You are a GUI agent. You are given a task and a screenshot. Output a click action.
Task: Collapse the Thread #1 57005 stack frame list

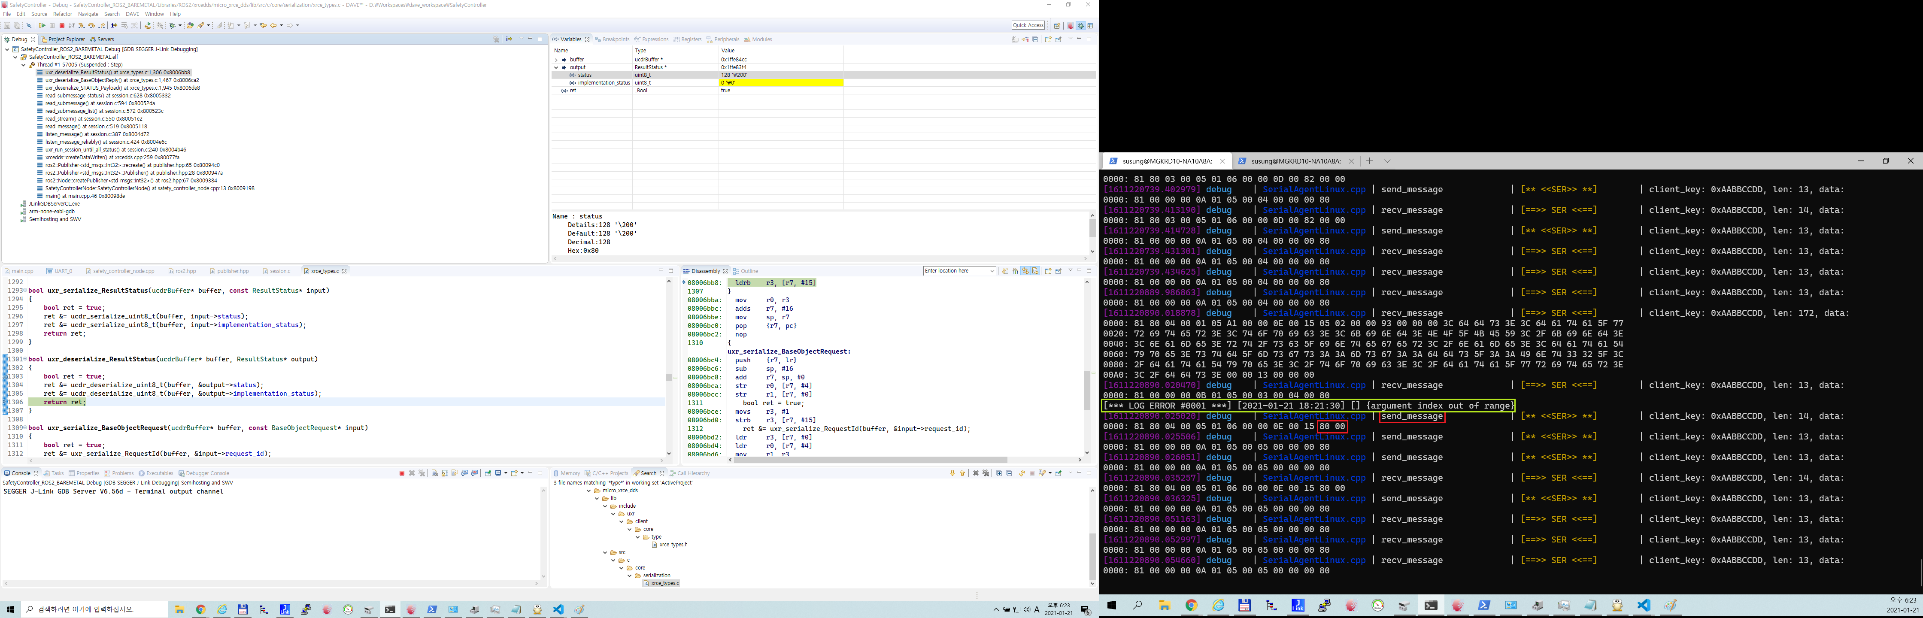(23, 64)
